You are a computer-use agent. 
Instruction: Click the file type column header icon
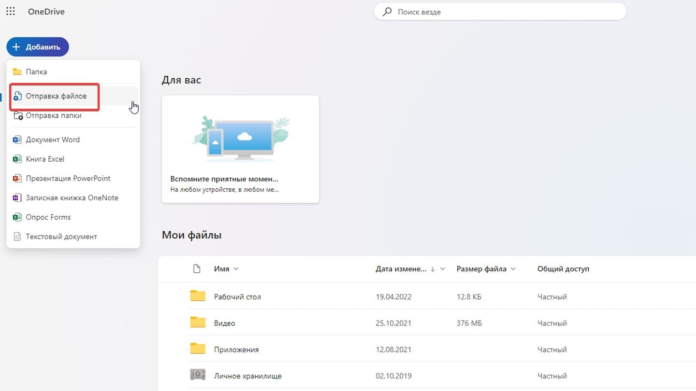(197, 269)
